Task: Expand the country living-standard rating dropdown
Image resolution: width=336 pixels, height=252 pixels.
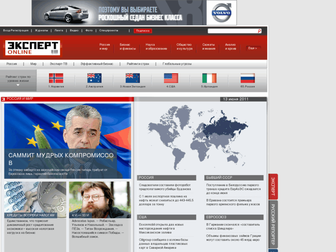Action: [18, 80]
